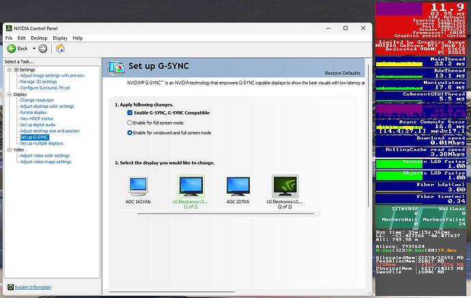This screenshot has width=471, height=298.
Task: Open the File menu
Action: [9, 38]
